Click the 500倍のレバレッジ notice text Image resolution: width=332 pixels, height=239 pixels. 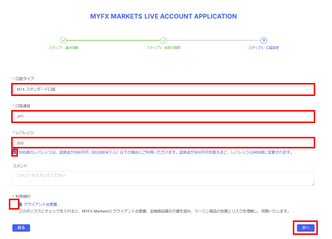156,152
